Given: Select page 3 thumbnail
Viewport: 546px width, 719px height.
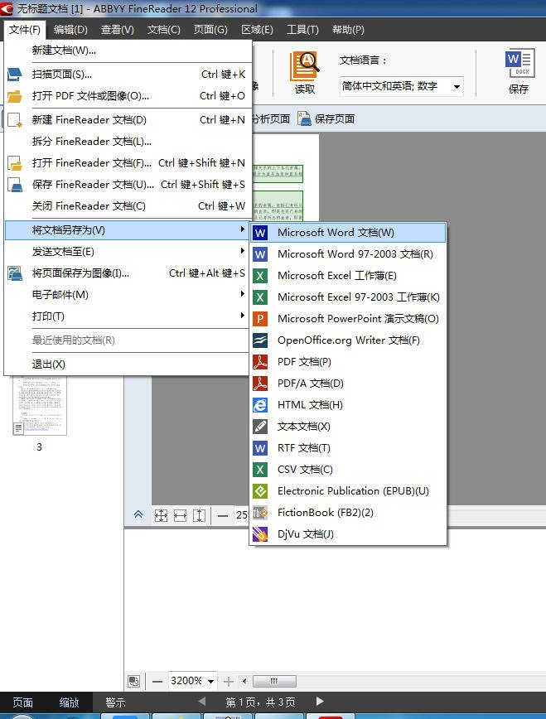Looking at the screenshot, I should coord(40,405).
